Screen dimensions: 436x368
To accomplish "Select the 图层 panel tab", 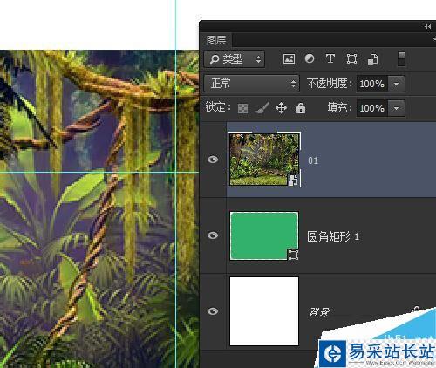I will (x=216, y=40).
